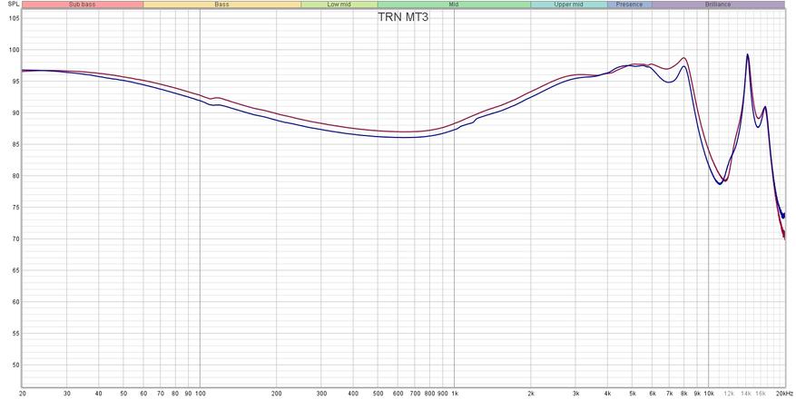796x399 pixels.
Task: Select the "2k" frequency tick label
Action: click(x=531, y=394)
